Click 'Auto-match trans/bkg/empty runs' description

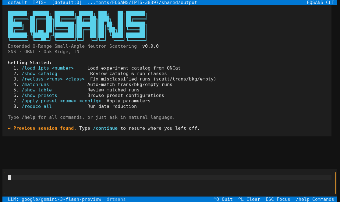click(130, 84)
